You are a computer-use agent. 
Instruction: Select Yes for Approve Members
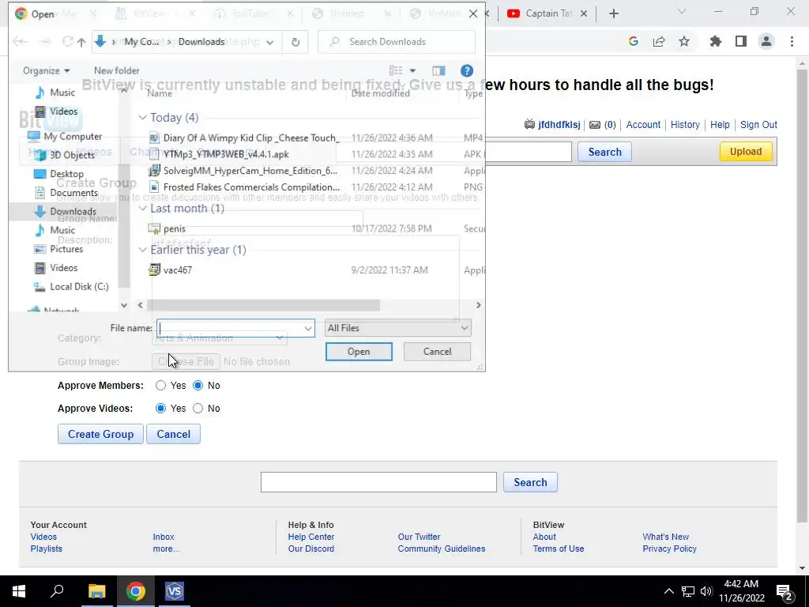(160, 386)
